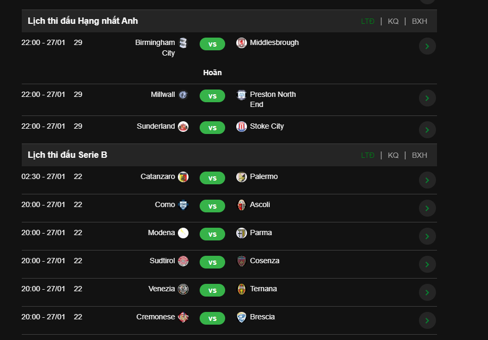The height and width of the screenshot is (340, 488).
Task: Click the vs button for Modena vs Parma
Action: [x=212, y=234]
